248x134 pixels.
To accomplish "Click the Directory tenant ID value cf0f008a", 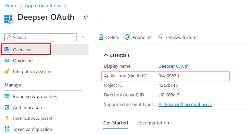I will (x=169, y=95).
